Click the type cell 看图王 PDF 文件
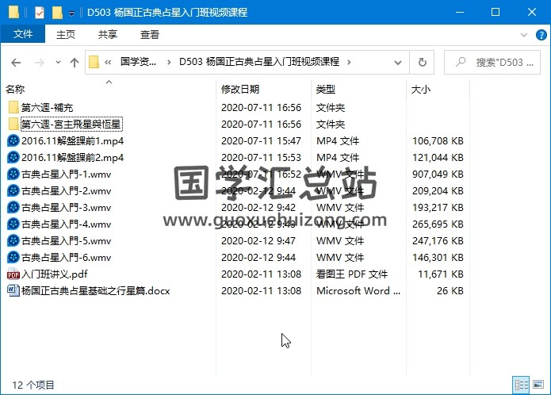This screenshot has height=395, width=551. [x=352, y=274]
